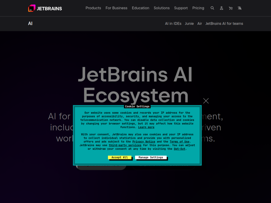Open the account profile icon

pyautogui.click(x=222, y=8)
